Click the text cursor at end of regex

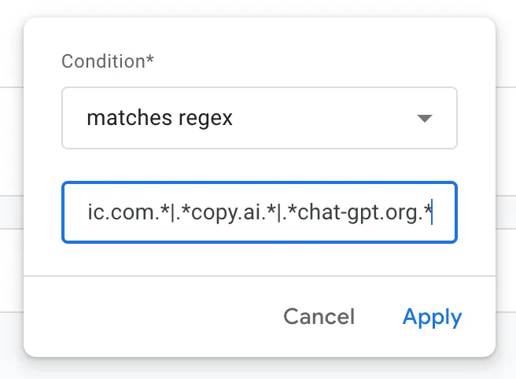coord(432,212)
